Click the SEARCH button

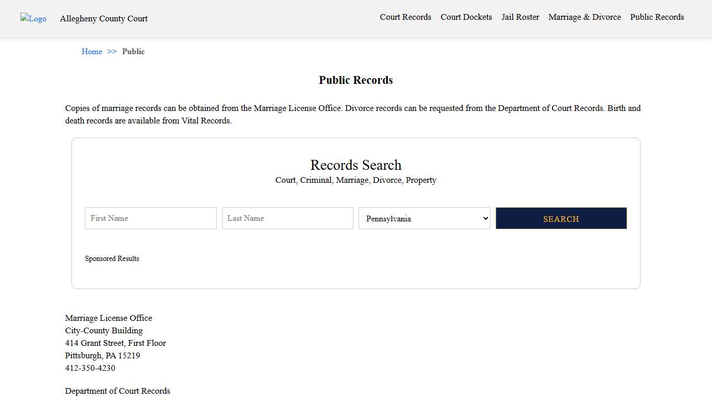(x=561, y=218)
